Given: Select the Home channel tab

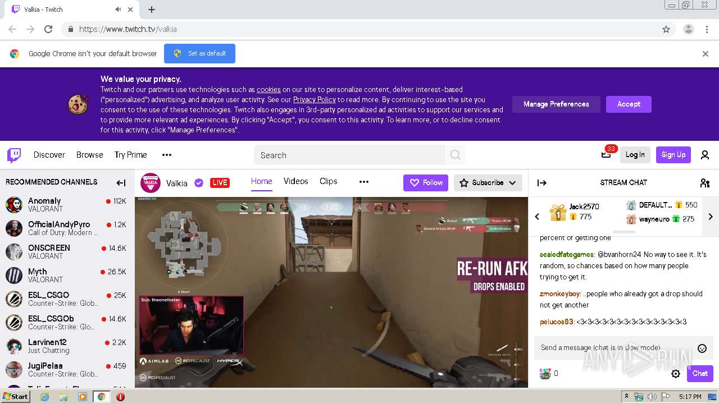Looking at the screenshot, I should click(x=262, y=181).
